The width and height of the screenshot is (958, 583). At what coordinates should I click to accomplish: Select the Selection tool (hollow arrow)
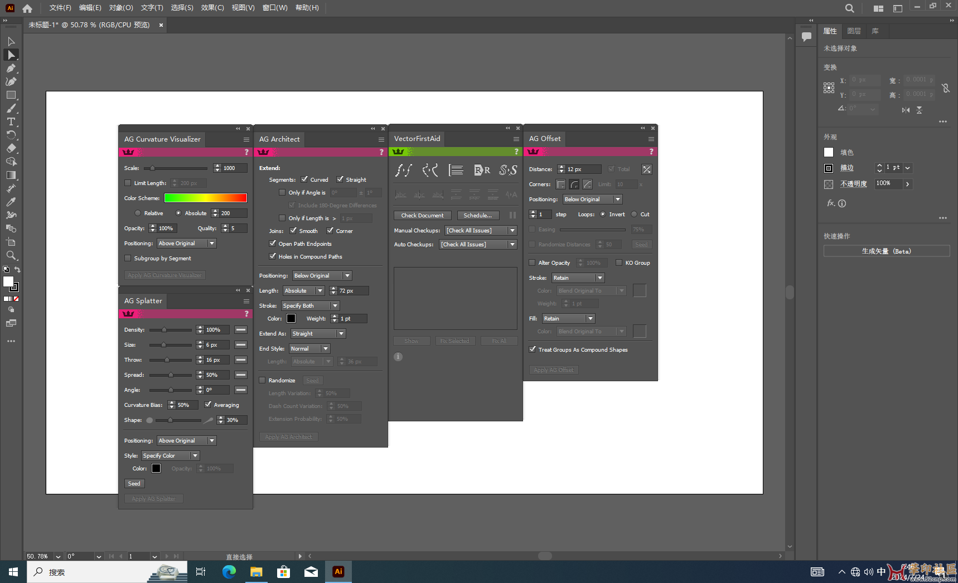tap(11, 41)
